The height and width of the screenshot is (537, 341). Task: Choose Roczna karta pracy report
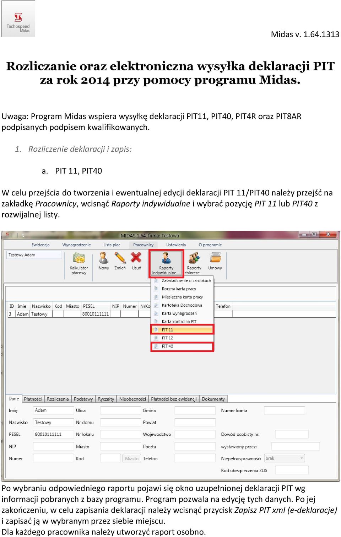(x=183, y=289)
